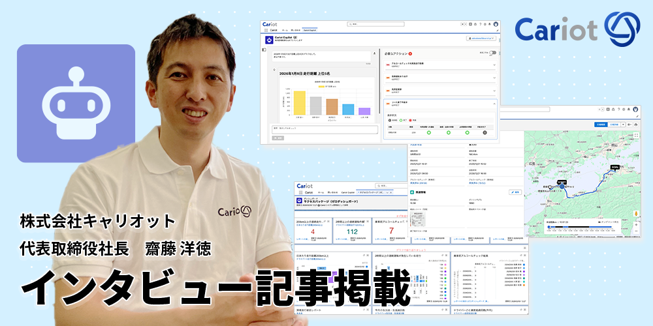Click user avatar in map window header
Screen dimensions: 653x326
click(x=636, y=110)
